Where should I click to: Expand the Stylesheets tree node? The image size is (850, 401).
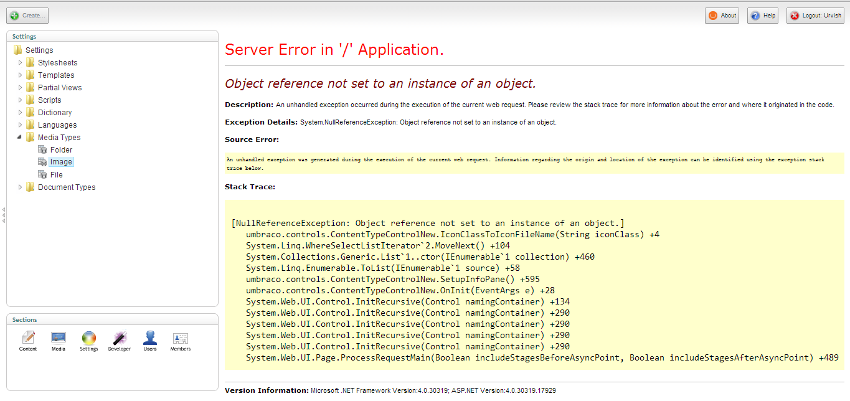pyautogui.click(x=20, y=62)
